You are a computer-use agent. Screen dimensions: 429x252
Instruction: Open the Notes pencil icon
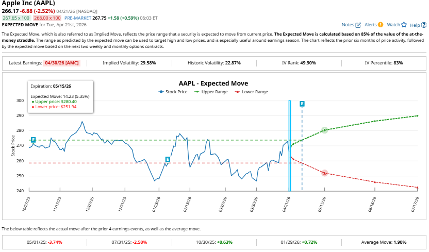tap(358, 25)
